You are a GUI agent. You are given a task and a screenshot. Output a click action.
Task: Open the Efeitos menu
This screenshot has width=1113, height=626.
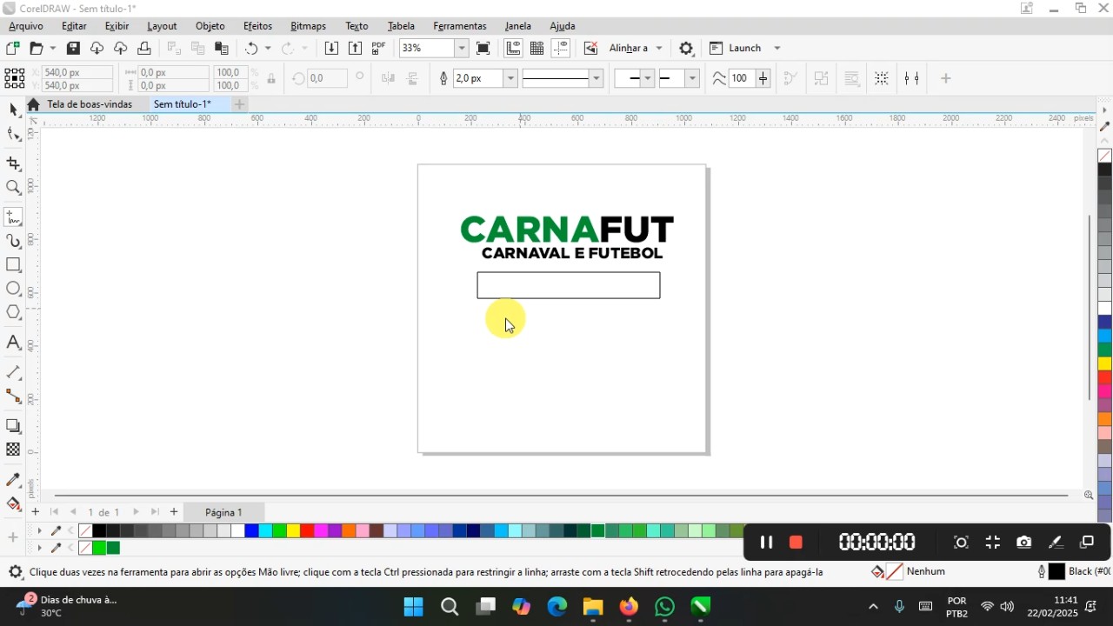click(257, 26)
